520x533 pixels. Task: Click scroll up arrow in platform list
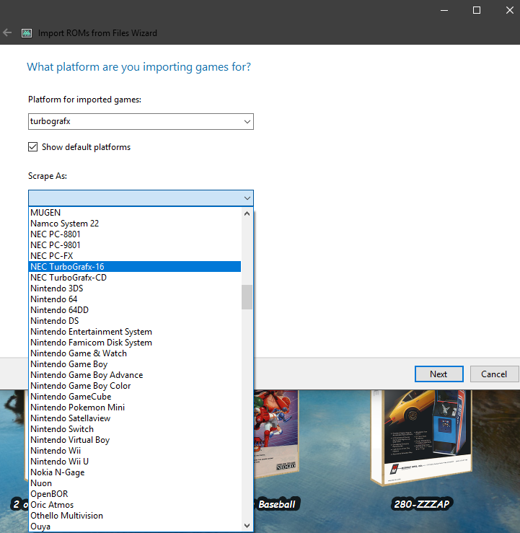247,213
